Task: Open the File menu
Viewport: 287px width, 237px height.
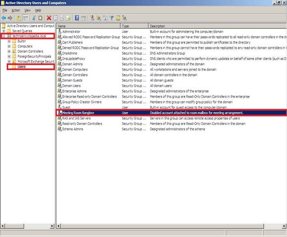Action: [5, 10]
